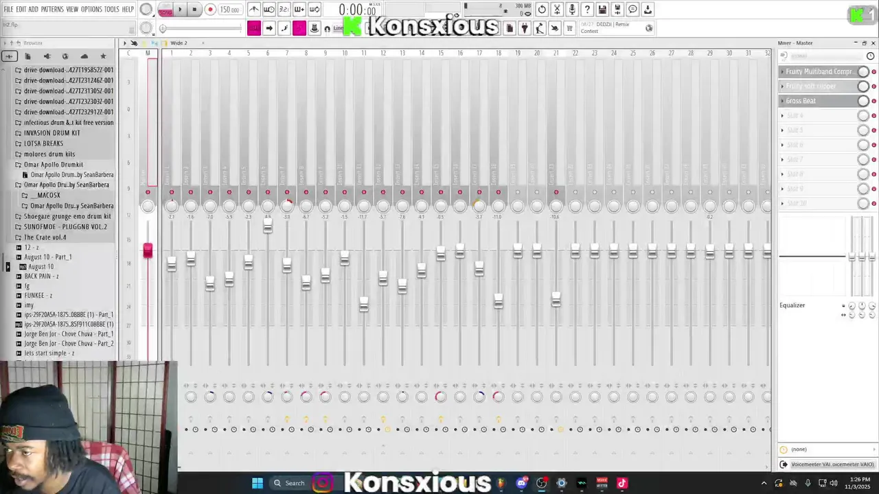Stop playback with the stop button
Image resolution: width=879 pixels, height=494 pixels.
(x=194, y=10)
